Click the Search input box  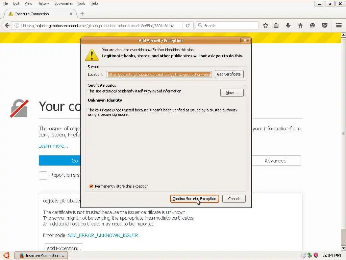coord(227,25)
